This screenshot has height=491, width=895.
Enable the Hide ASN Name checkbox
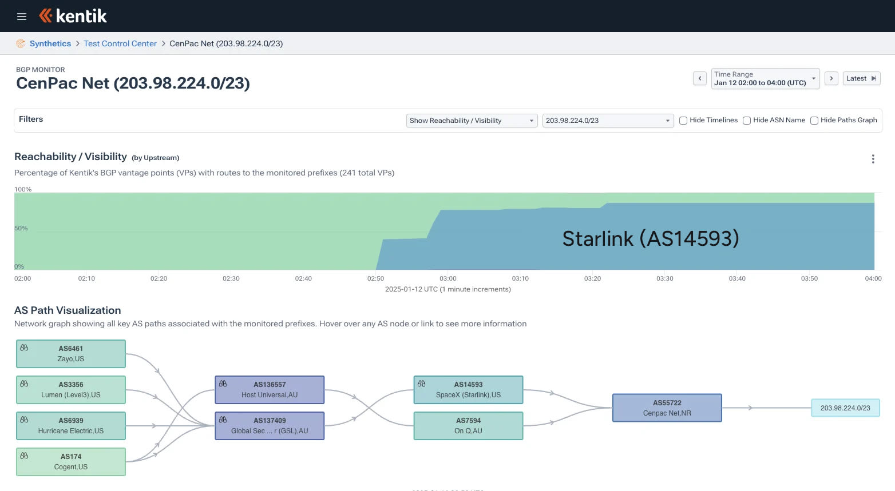tap(747, 121)
